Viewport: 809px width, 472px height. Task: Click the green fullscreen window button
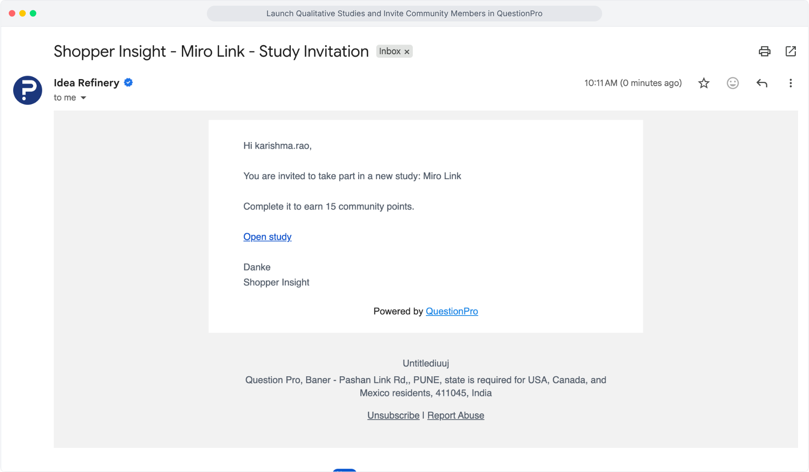point(33,14)
